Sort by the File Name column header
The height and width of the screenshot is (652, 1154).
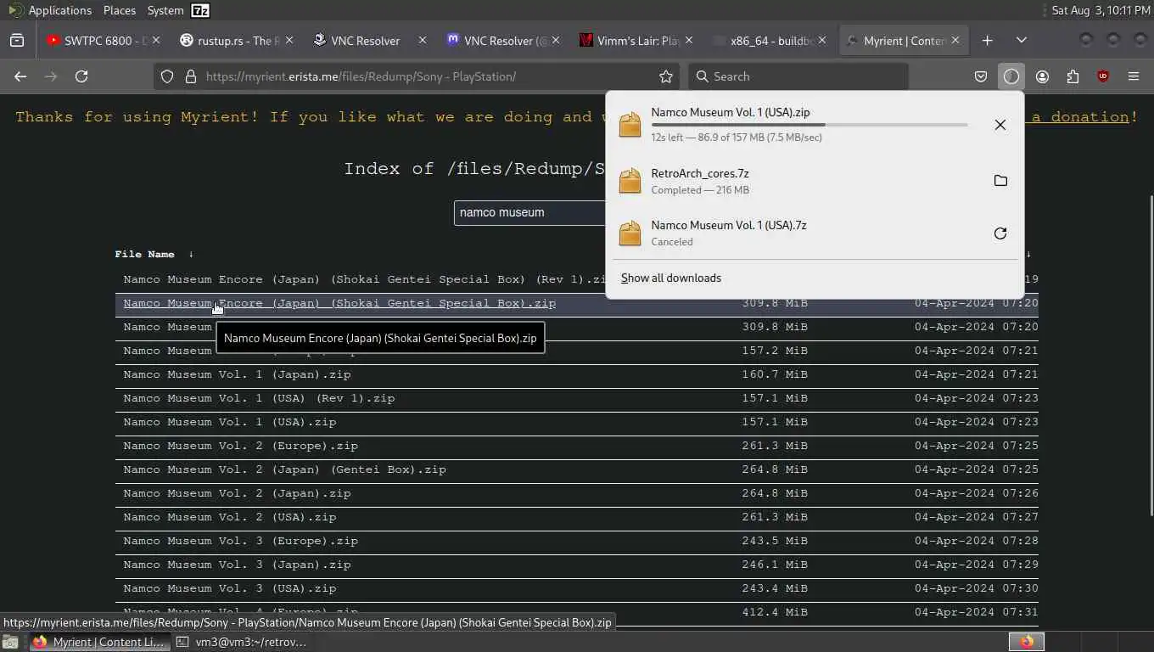coord(145,254)
